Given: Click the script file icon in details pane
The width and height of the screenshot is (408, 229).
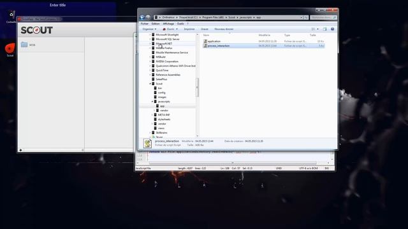Looking at the screenshot, I should 147,143.
